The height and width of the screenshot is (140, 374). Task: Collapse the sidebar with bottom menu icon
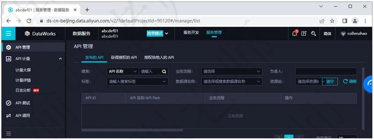point(8,134)
